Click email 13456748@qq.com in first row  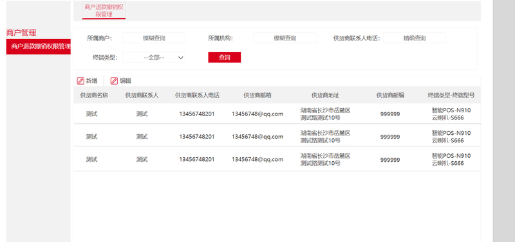(257, 114)
